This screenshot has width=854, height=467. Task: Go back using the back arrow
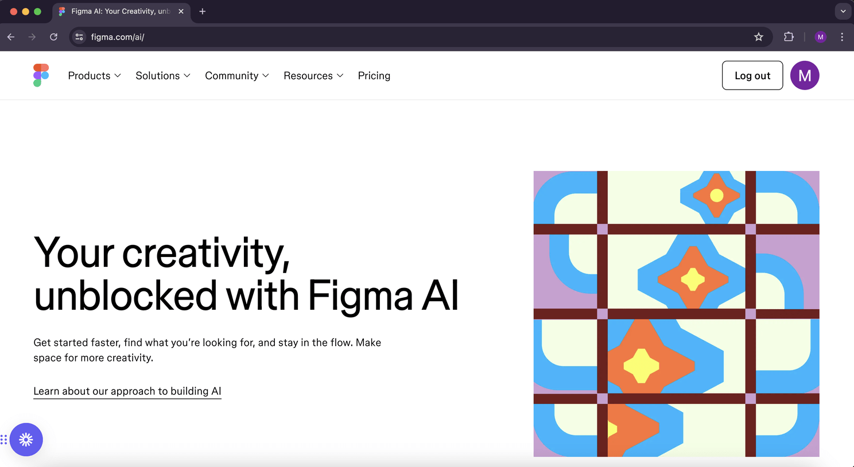[10, 37]
